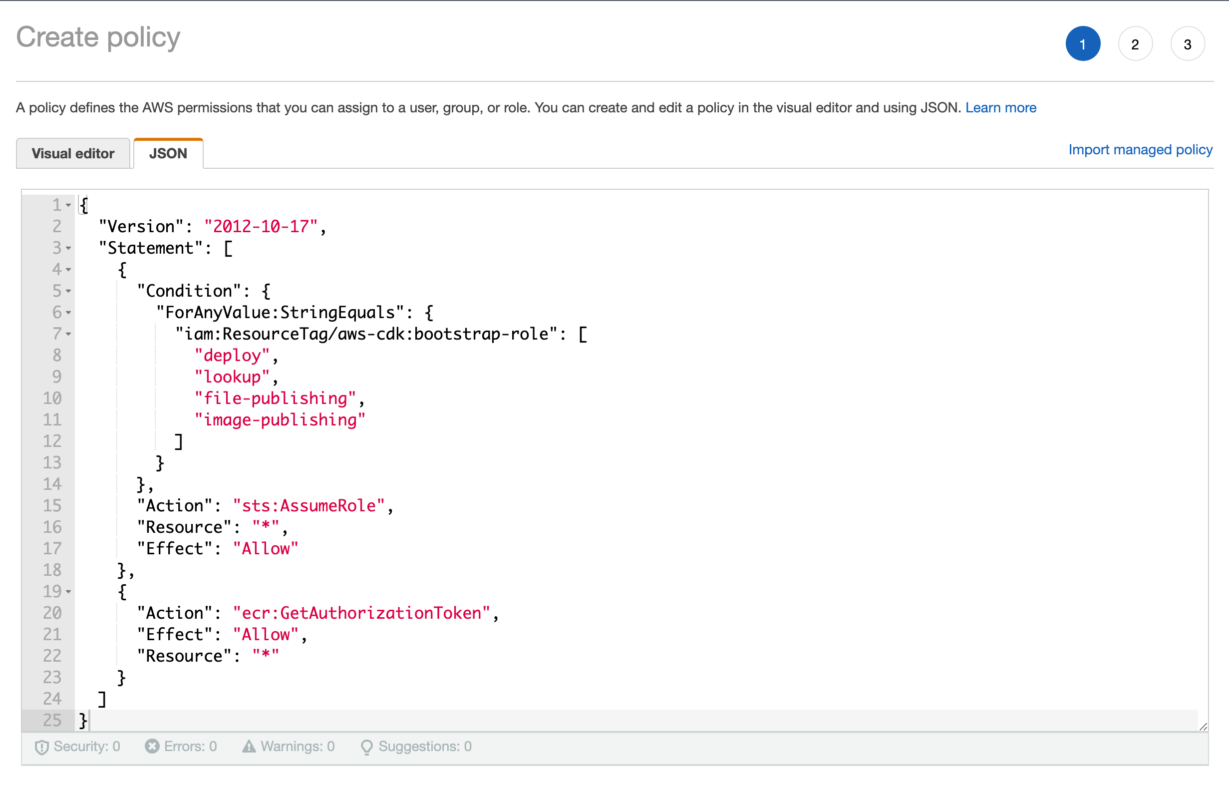Click the "image-publishing" value
This screenshot has width=1229, height=795.
280,419
